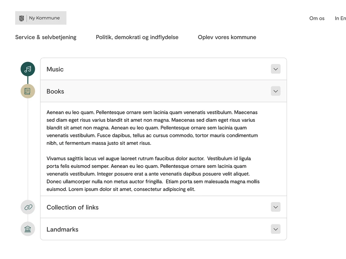This screenshot has height=259, width=346.
Task: Expand the Music section chevron
Action: (276, 69)
